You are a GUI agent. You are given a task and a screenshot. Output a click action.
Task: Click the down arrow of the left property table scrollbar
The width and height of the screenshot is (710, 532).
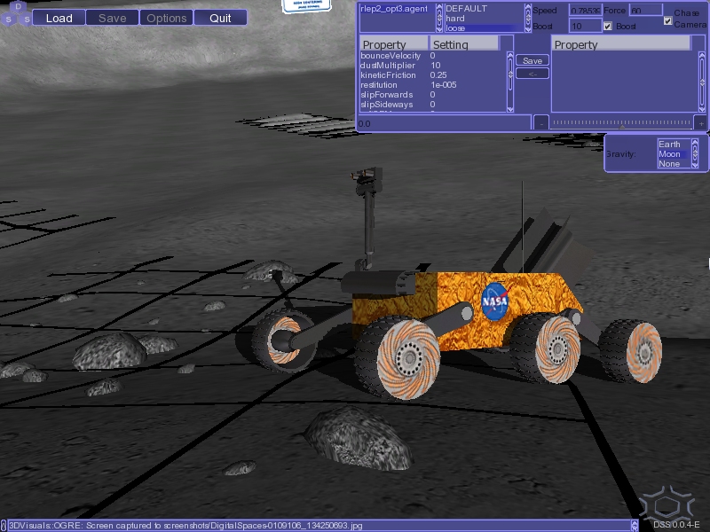click(x=510, y=109)
